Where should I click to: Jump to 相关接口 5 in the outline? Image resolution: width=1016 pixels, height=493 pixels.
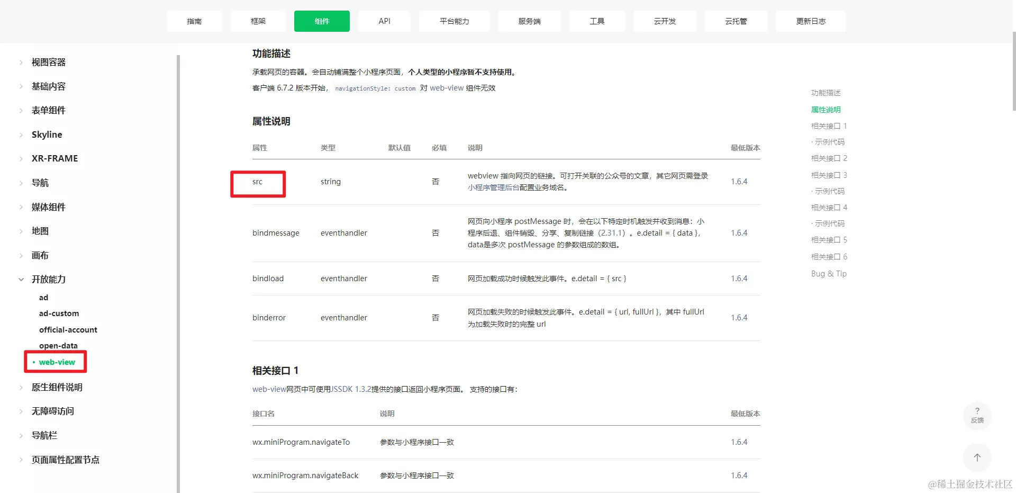[x=829, y=240]
